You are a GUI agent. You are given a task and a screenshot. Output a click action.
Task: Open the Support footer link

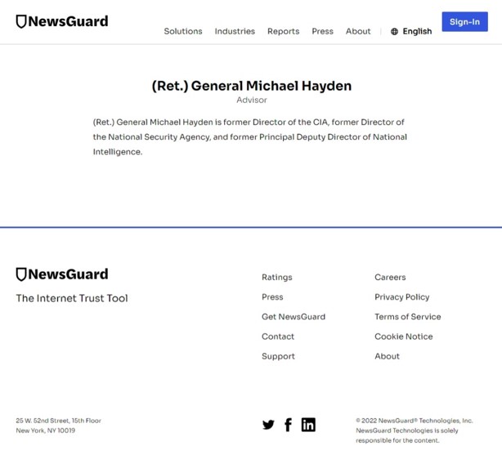coord(278,356)
